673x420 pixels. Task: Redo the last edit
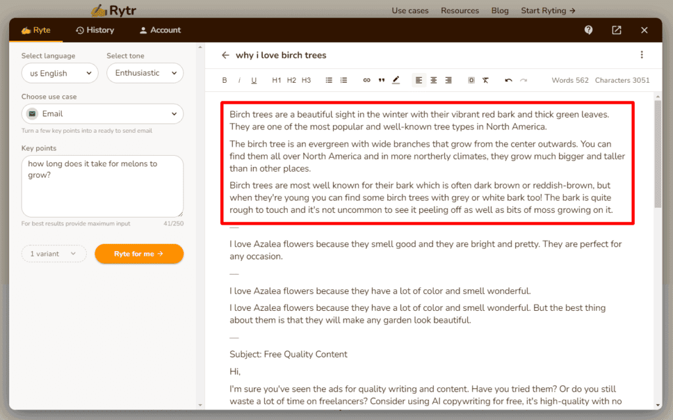tap(523, 80)
